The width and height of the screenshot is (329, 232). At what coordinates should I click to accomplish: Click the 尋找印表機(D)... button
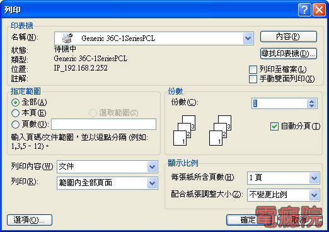288,54
